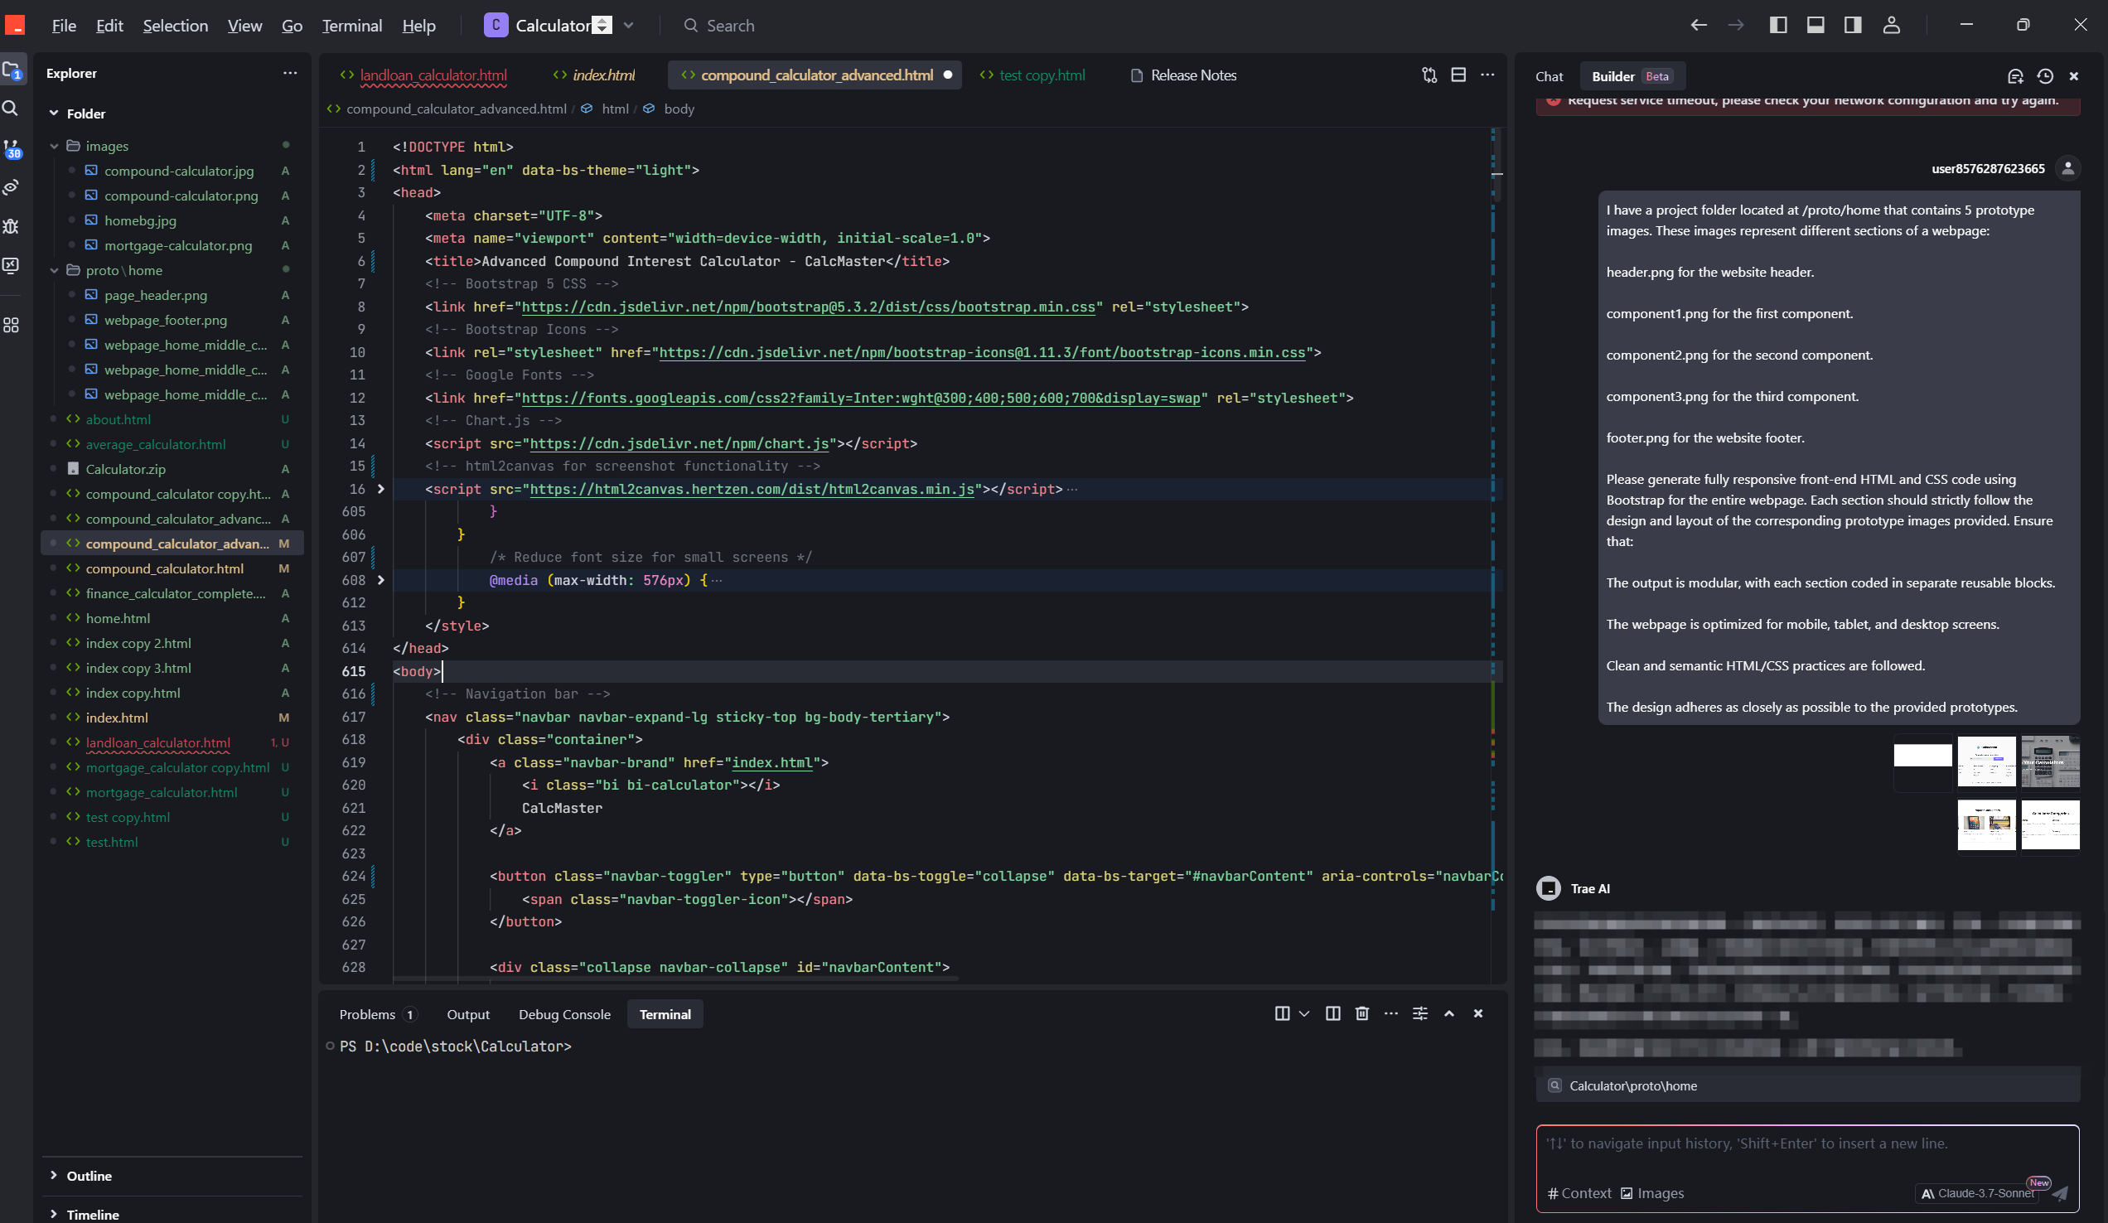Open the Explorer view in activity bar
Viewport: 2108px width, 1223px height.
coord(13,71)
